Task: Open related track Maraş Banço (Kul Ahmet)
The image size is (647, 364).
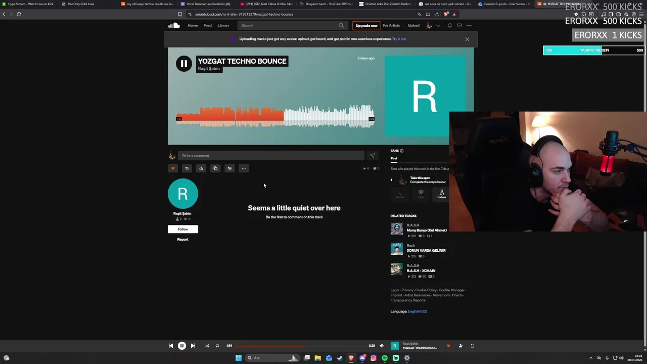Action: coord(427,230)
